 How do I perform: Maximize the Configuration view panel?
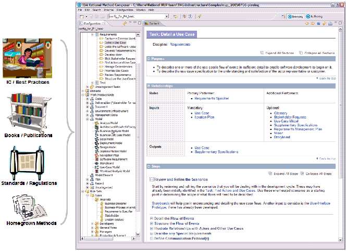click(x=140, y=23)
